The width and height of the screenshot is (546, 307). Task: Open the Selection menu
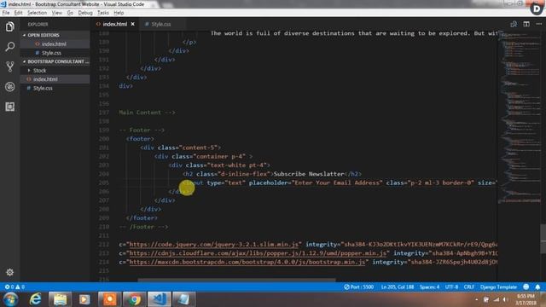pyautogui.click(x=37, y=13)
